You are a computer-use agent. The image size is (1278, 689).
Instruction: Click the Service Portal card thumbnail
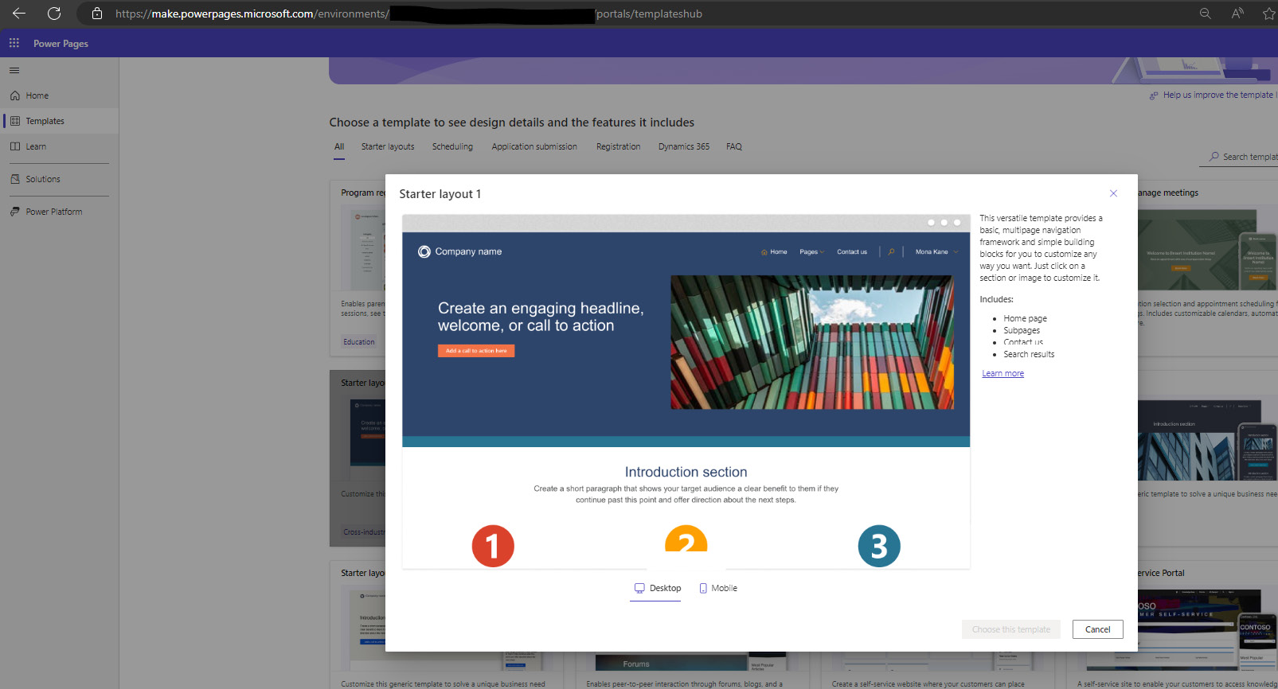point(1207,629)
